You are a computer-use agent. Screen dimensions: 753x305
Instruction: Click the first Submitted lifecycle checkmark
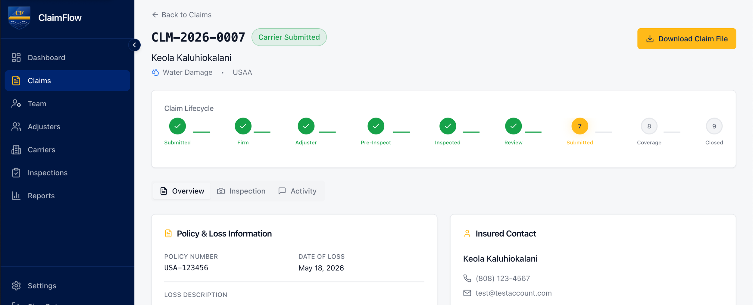tap(177, 126)
